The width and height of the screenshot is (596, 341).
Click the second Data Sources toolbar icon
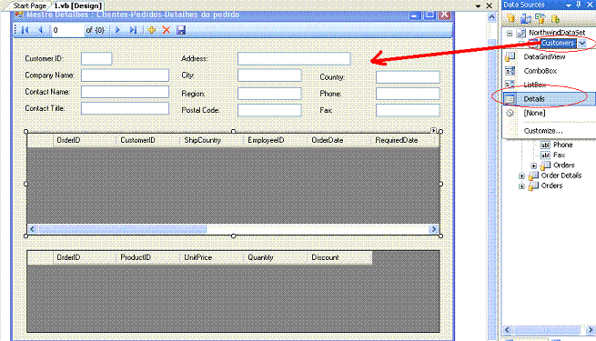click(526, 18)
